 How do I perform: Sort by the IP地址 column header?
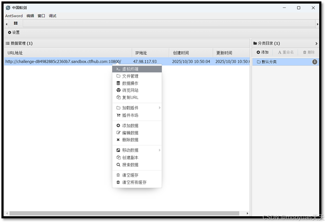pos(150,53)
